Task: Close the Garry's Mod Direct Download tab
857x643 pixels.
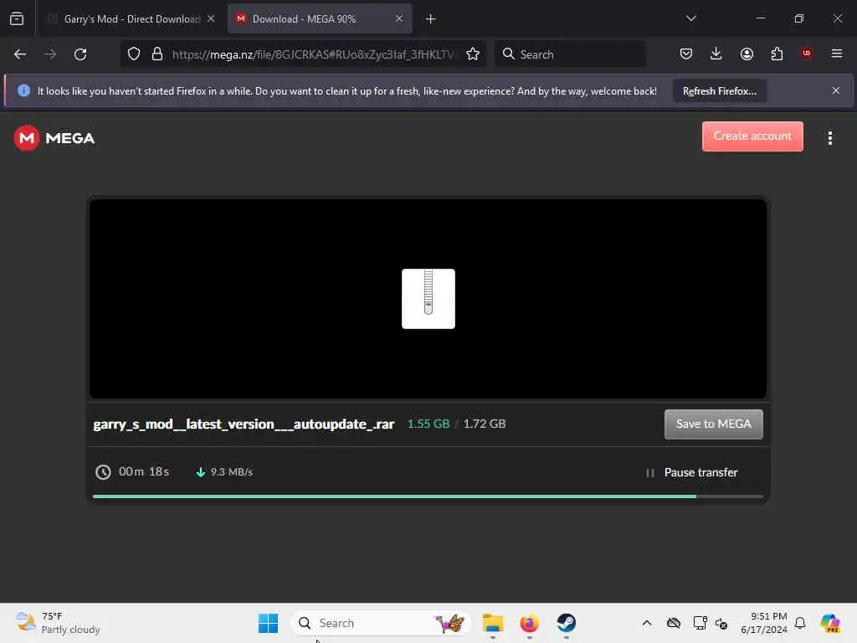Action: click(x=211, y=18)
